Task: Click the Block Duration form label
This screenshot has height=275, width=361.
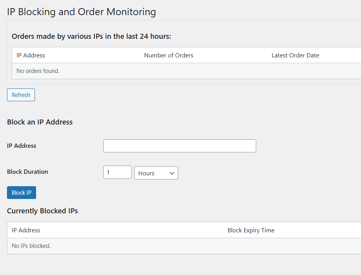Action: click(x=28, y=172)
